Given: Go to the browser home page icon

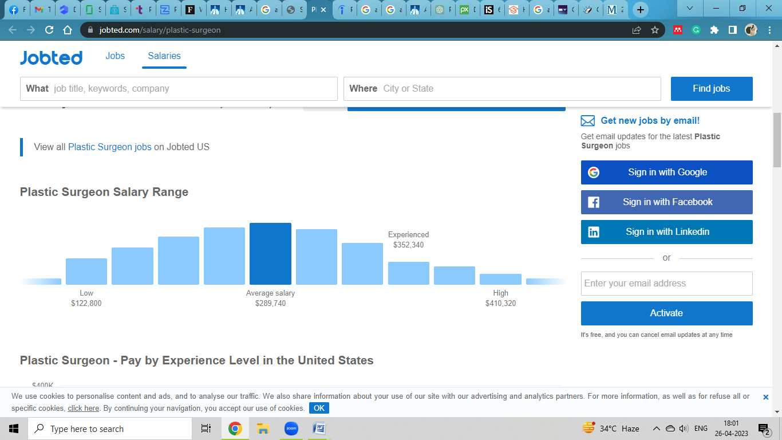Looking at the screenshot, I should coord(68,30).
